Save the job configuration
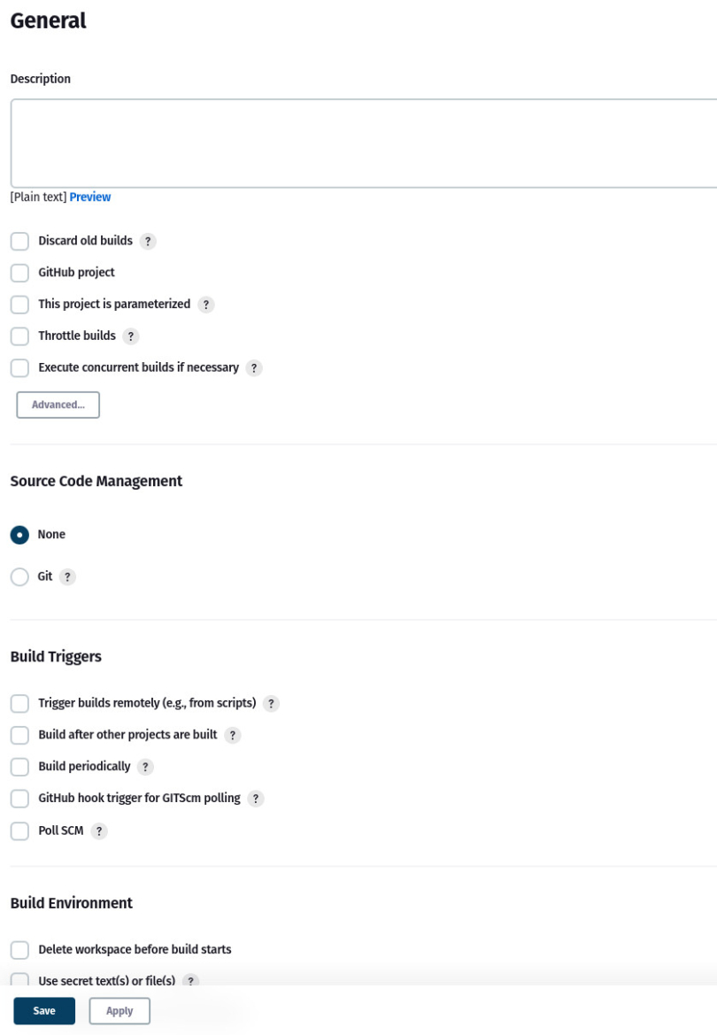This screenshot has height=1035, width=717. (43, 1010)
